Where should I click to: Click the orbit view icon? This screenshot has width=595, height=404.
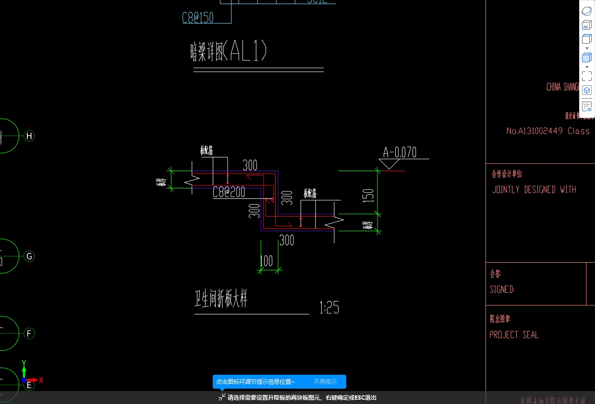pyautogui.click(x=586, y=11)
